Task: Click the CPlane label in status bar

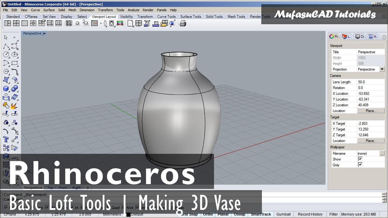Action: point(10,214)
